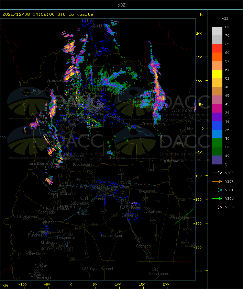Click the white VBCP arrow icon
This screenshot has height=289, width=243.
click(217, 173)
